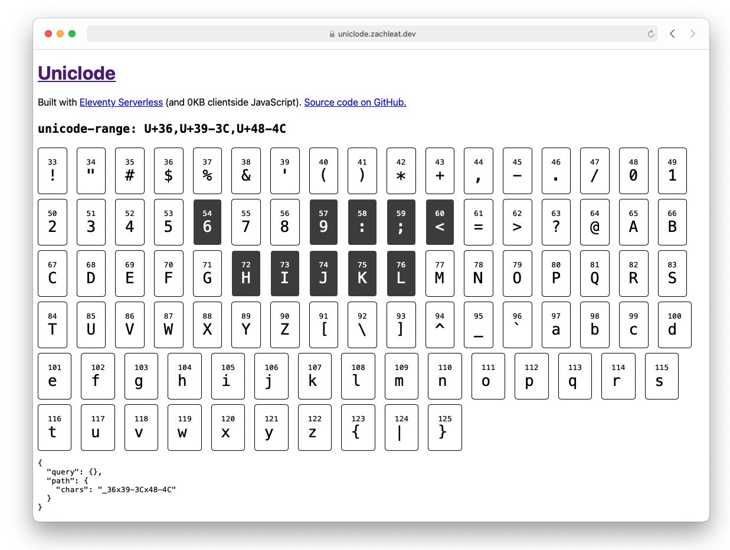The width and height of the screenshot is (730, 550).
Task: Deselect tile 60 less-than sign
Action: (440, 222)
